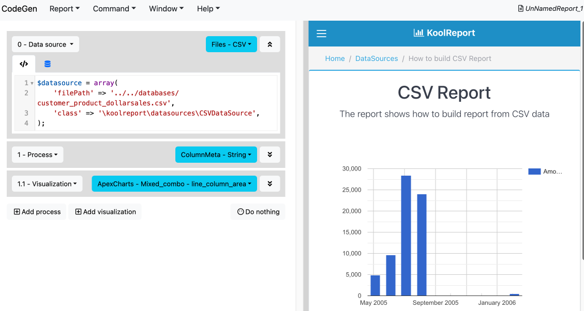Viewport: 584px width, 311px height.
Task: Open the 0 - Data source dropdown
Action: click(x=46, y=44)
